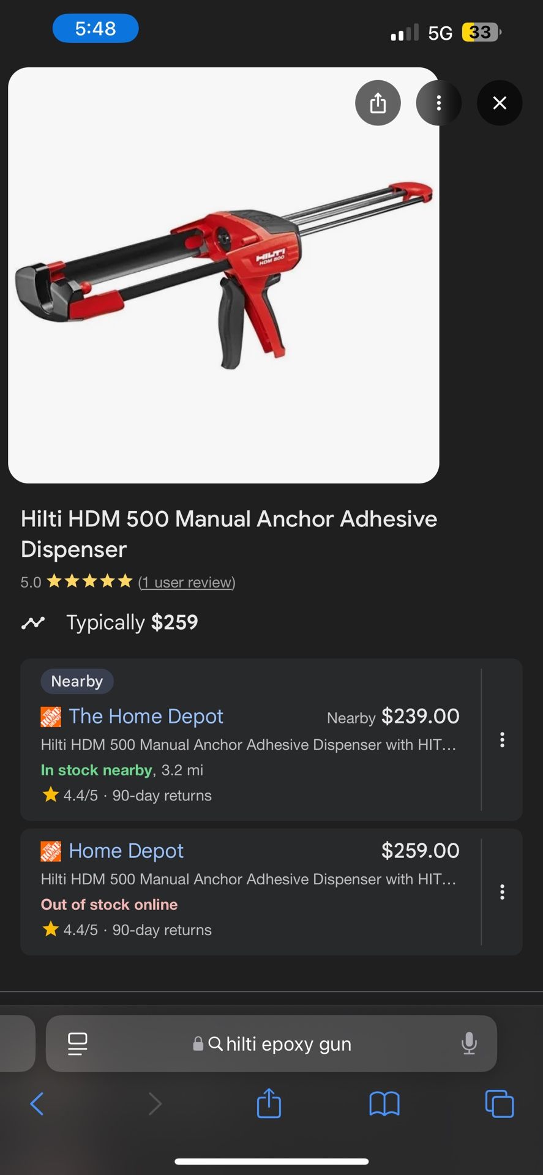Image resolution: width=543 pixels, height=1175 pixels.
Task: Tap the 5:48 time pill in status bar
Action: pos(95,28)
